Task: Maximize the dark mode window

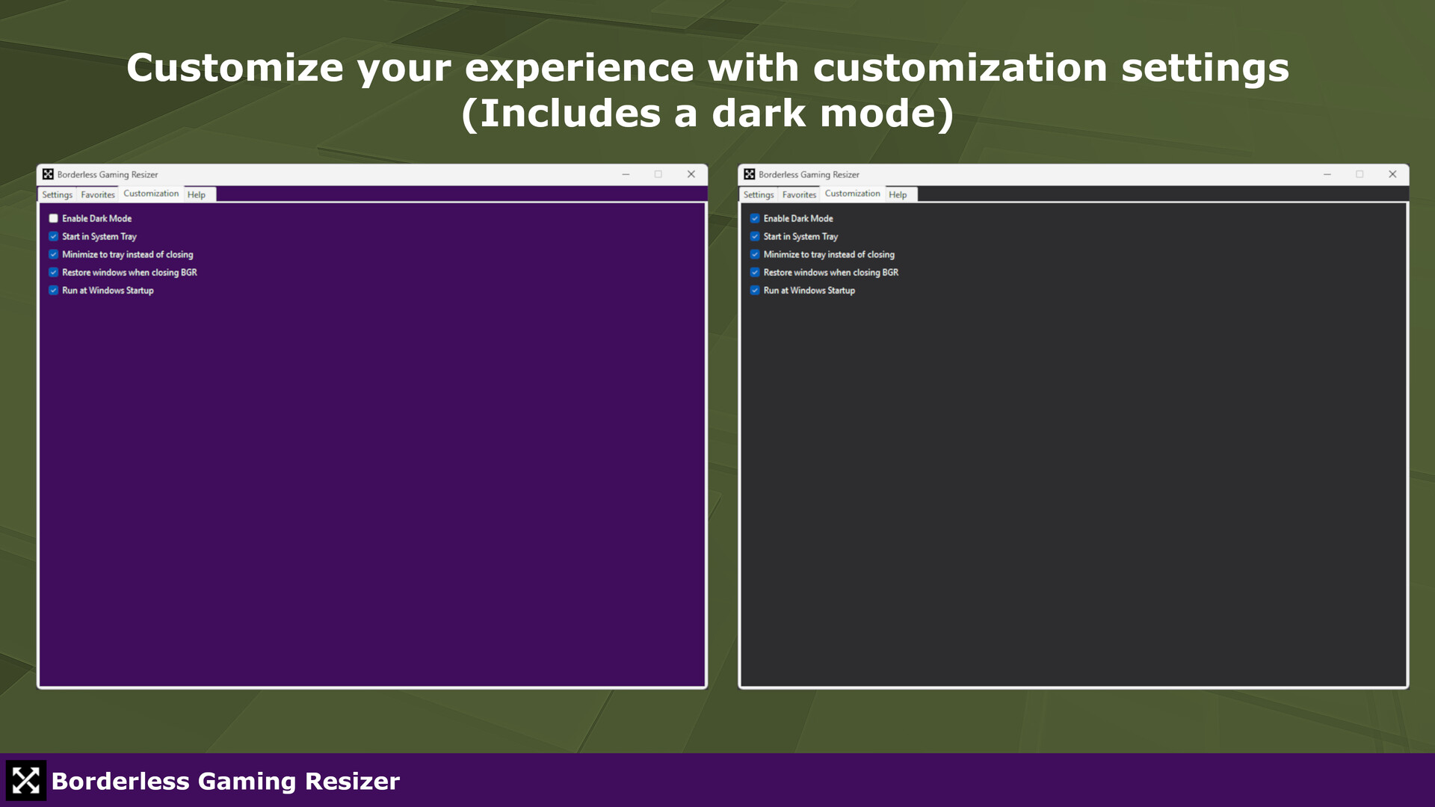Action: click(1360, 174)
